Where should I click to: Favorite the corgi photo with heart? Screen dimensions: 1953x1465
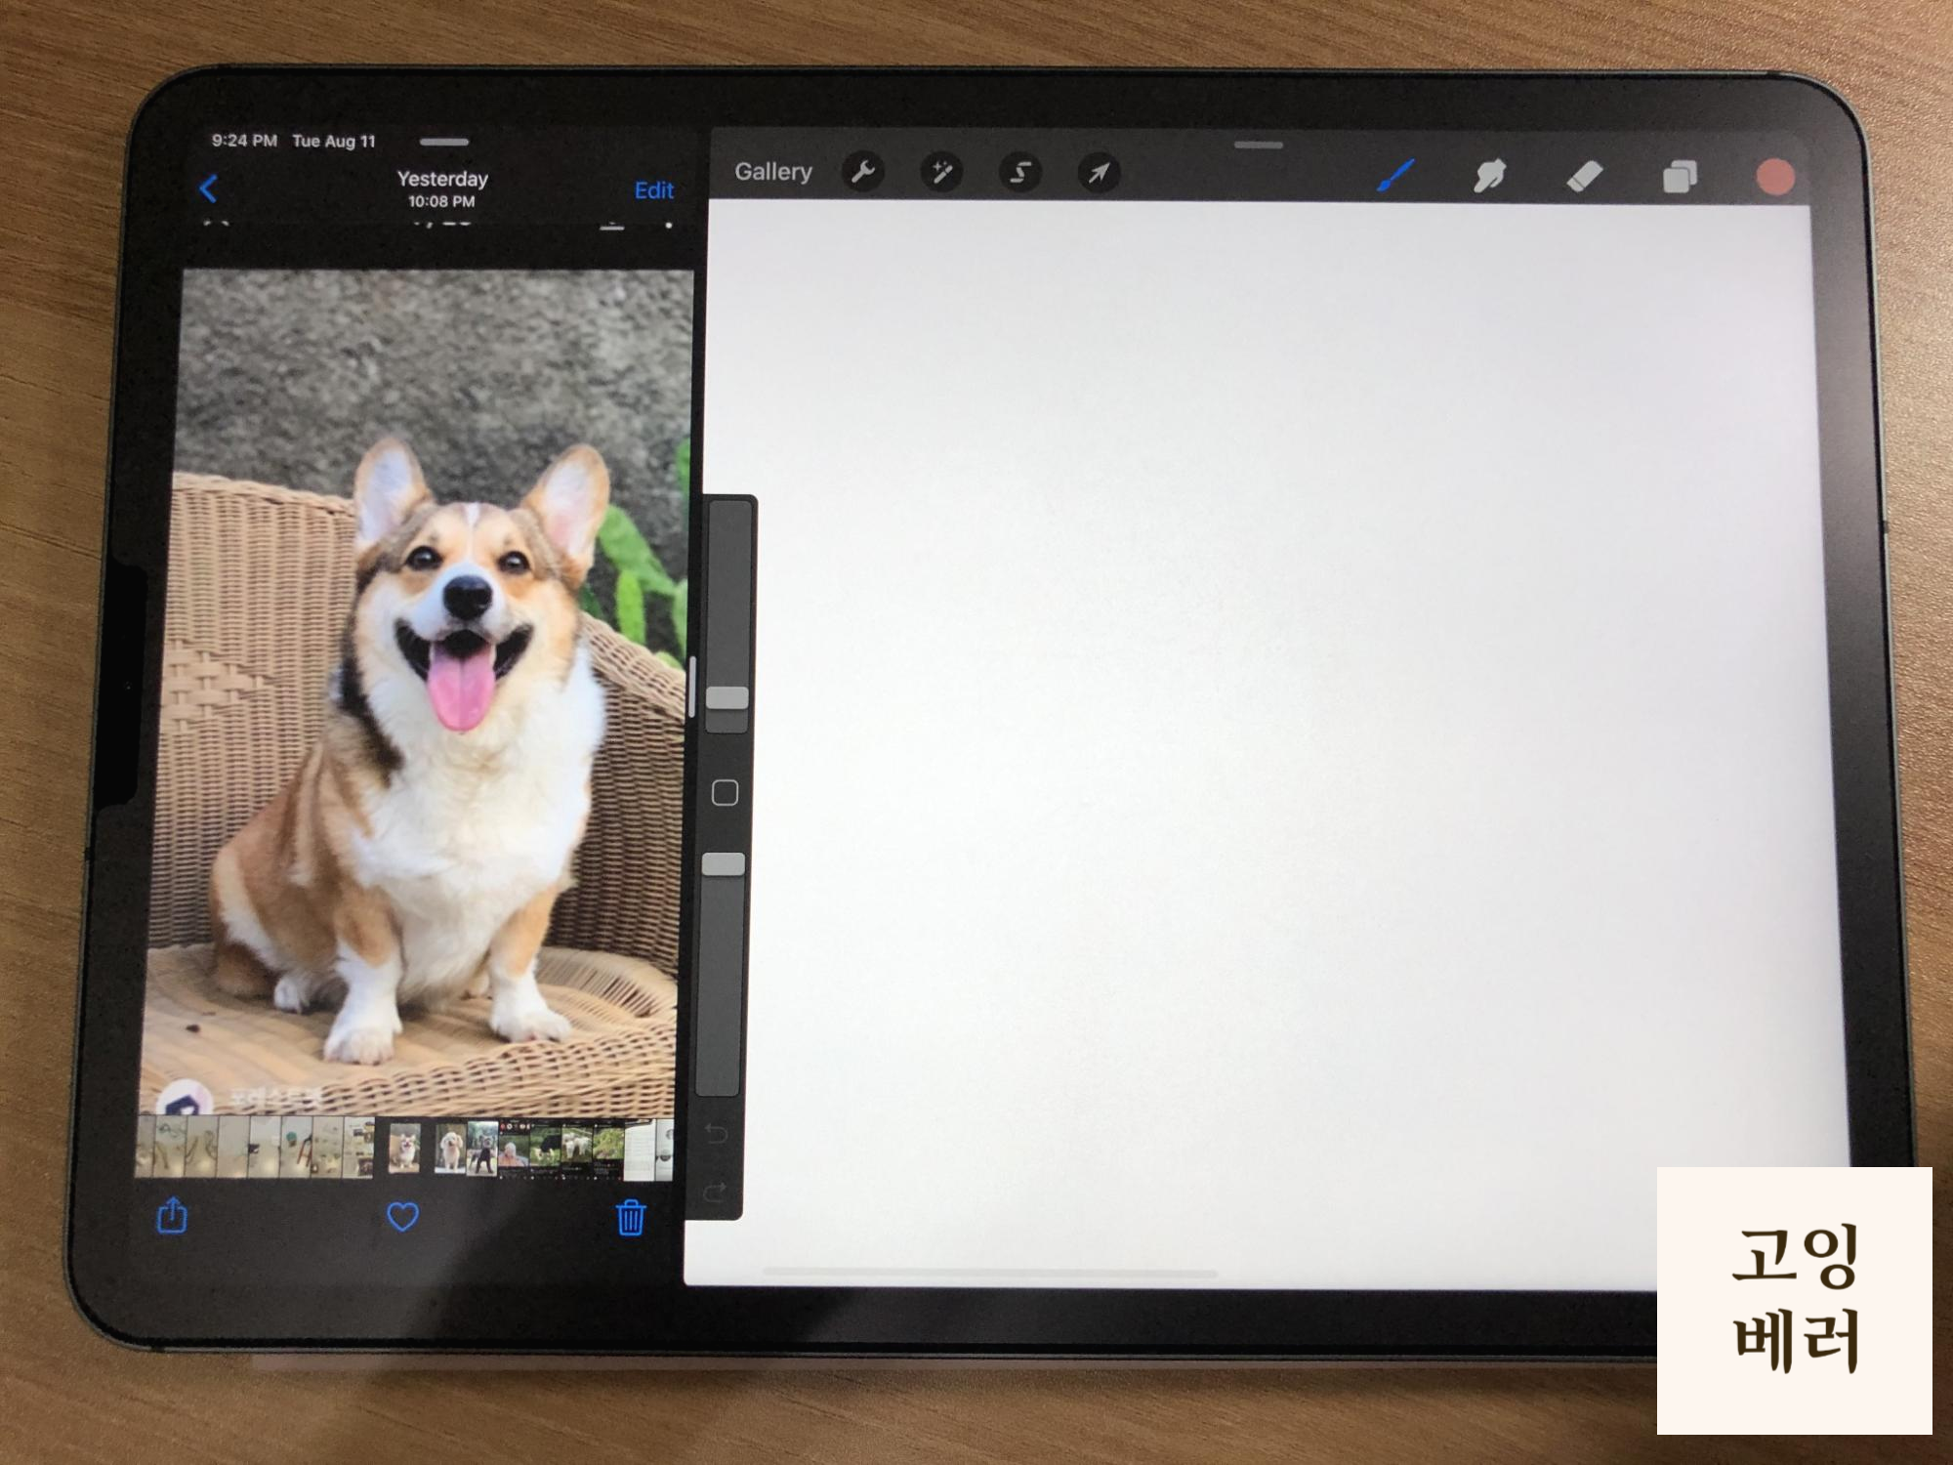coord(402,1216)
